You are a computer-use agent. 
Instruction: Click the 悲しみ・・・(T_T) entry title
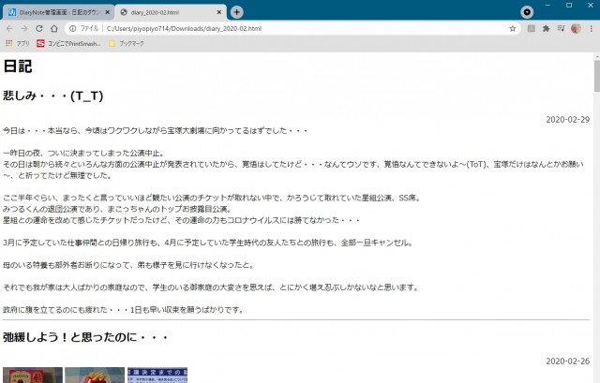point(53,96)
